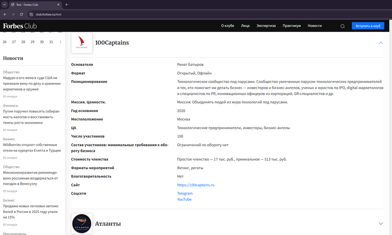Open news Минэкономразвития about Венесуэлу

(x=30, y=178)
